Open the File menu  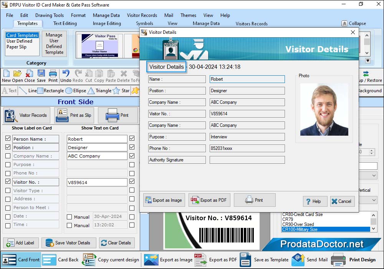[x=10, y=15]
